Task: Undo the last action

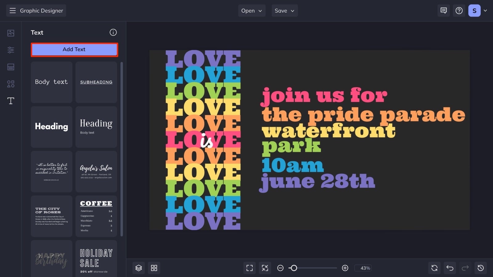Action: click(450, 268)
